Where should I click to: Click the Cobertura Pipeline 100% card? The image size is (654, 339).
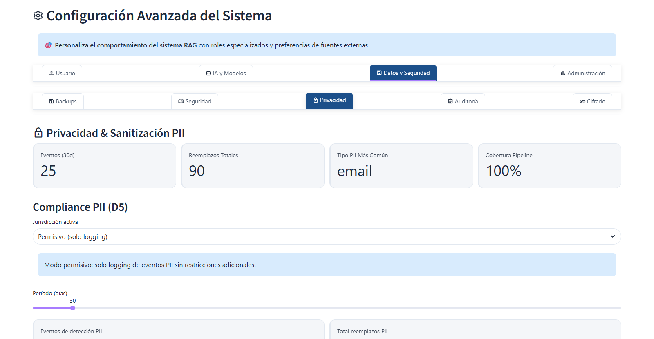coord(549,166)
